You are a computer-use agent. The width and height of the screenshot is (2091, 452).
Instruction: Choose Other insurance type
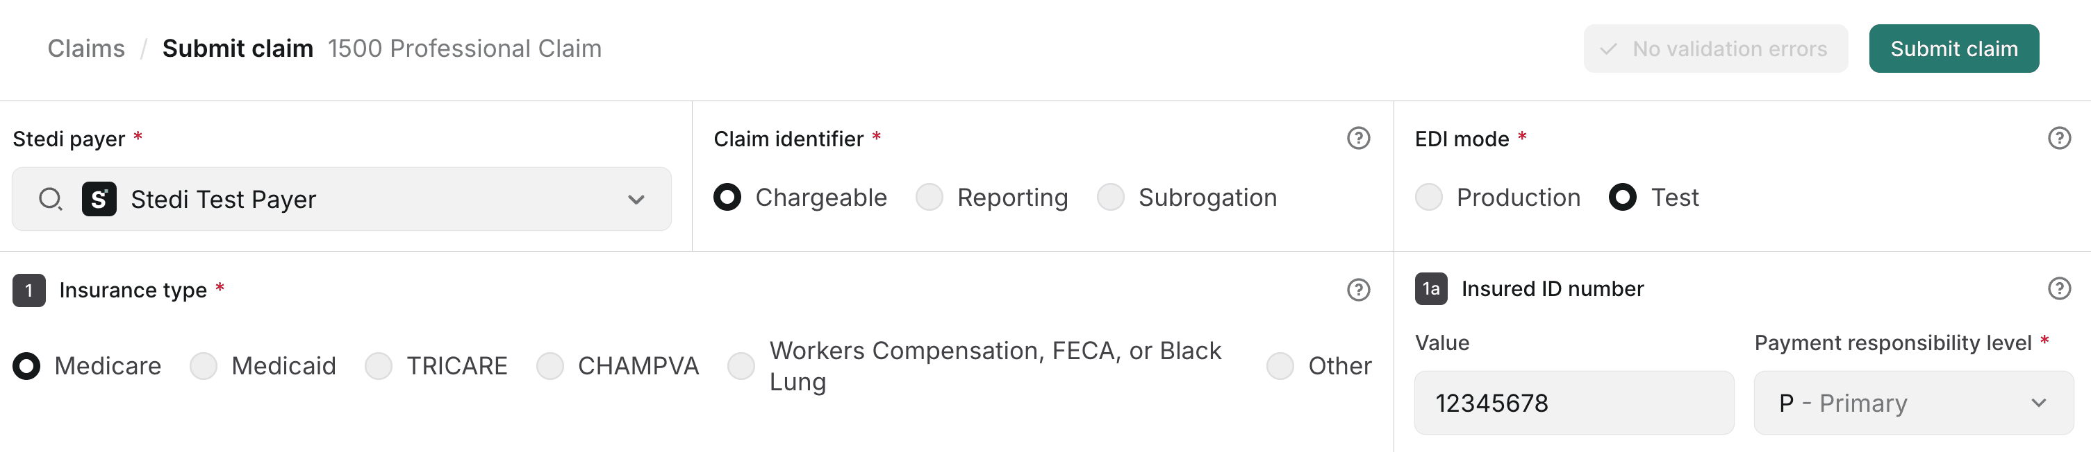pyautogui.click(x=1280, y=366)
